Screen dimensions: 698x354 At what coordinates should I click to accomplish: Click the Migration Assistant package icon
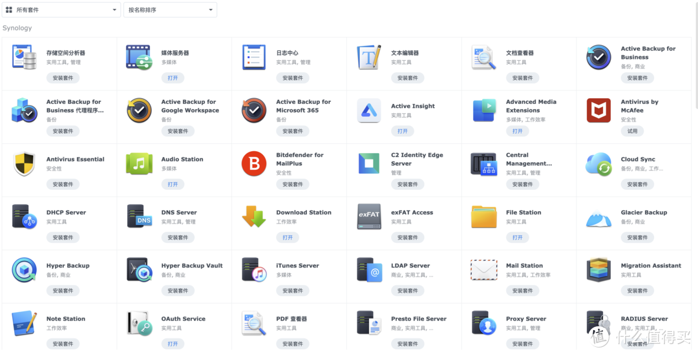coord(598,270)
